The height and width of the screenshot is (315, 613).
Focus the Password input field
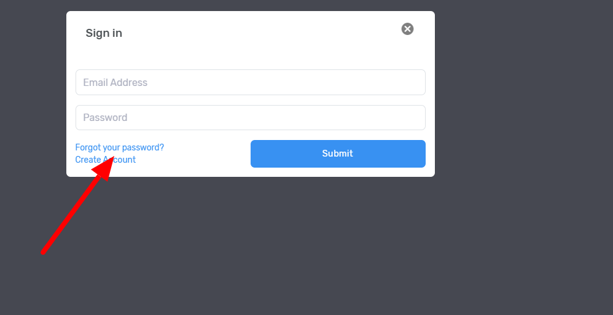tap(250, 118)
